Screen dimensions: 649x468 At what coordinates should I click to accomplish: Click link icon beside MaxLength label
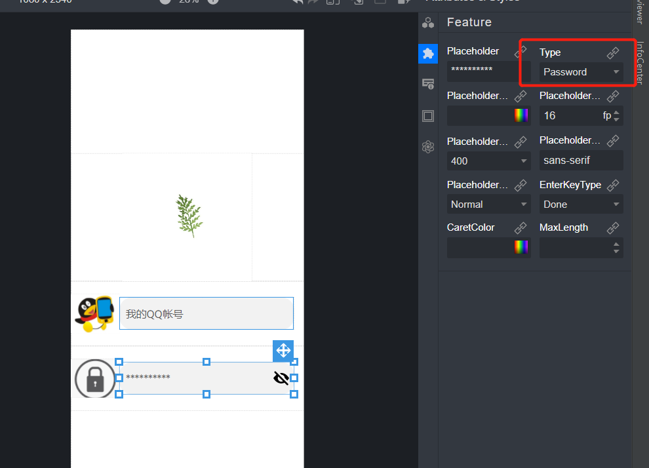pos(613,227)
